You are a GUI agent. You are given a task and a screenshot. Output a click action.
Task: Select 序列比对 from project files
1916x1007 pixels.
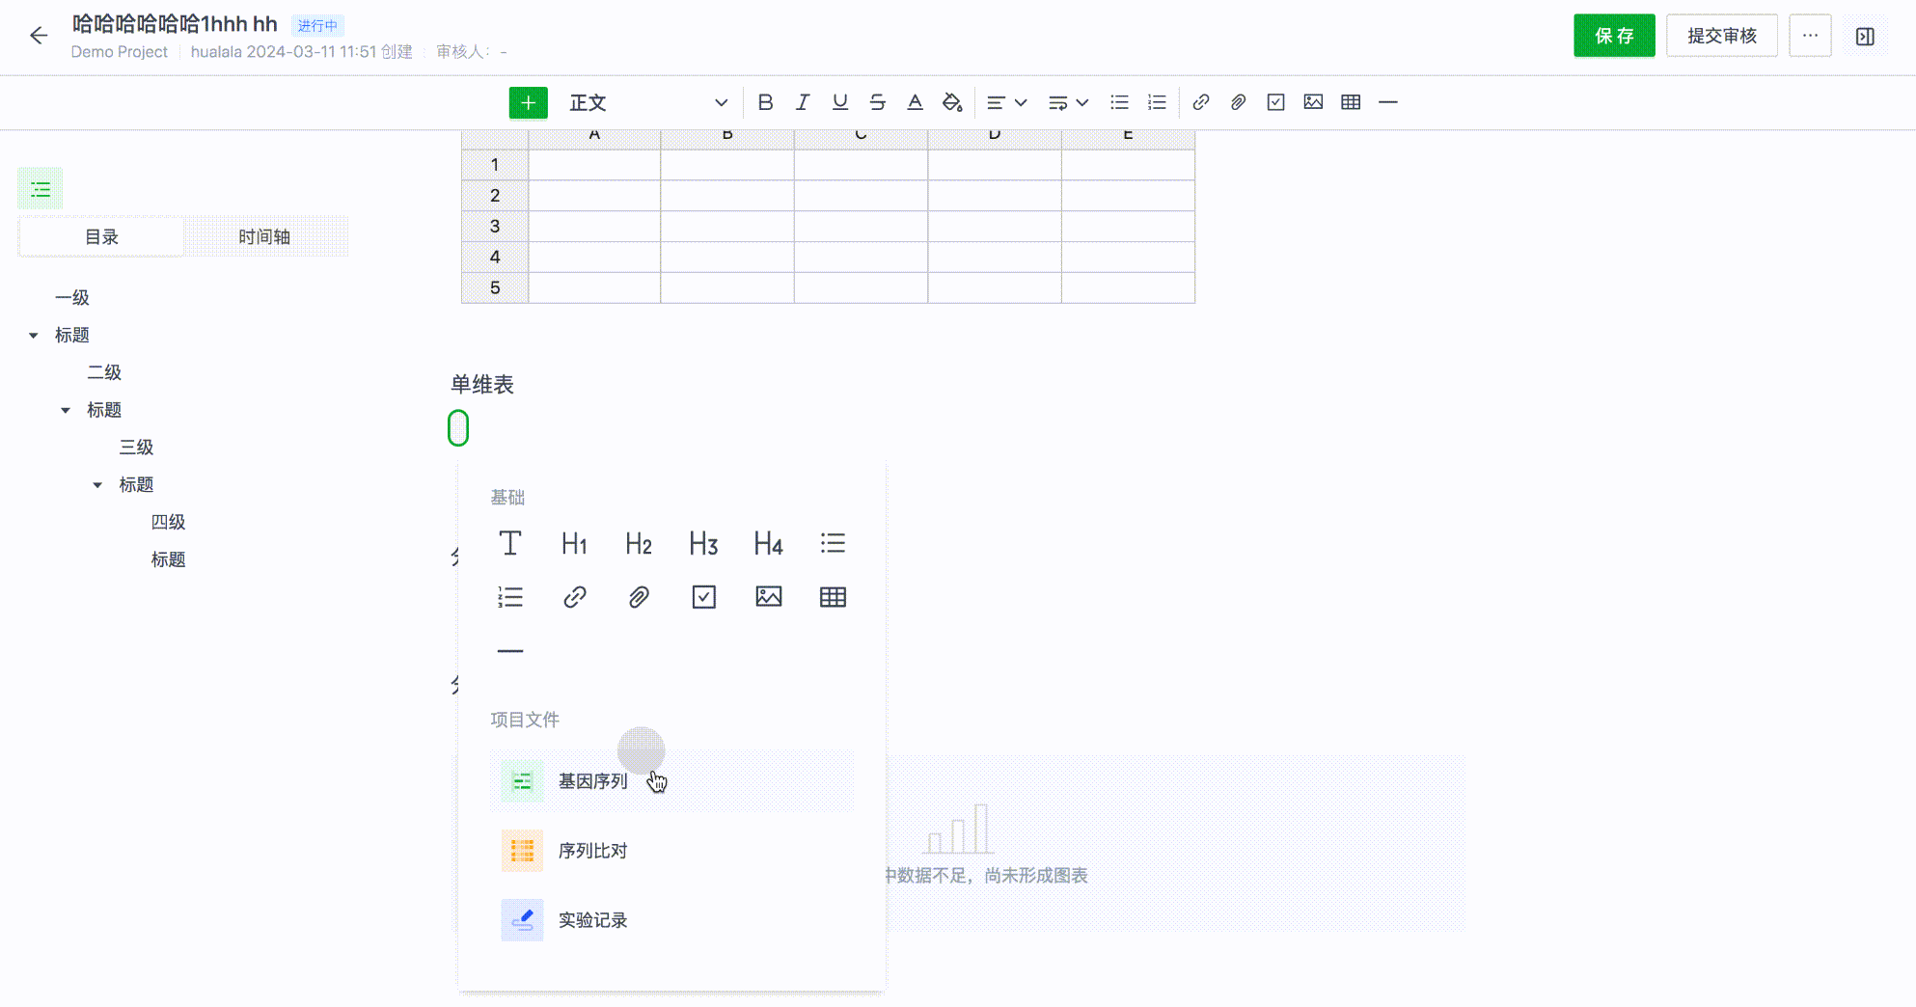click(592, 851)
